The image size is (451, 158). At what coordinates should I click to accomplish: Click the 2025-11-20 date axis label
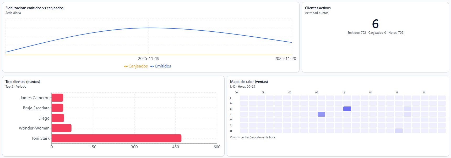coord(285,59)
